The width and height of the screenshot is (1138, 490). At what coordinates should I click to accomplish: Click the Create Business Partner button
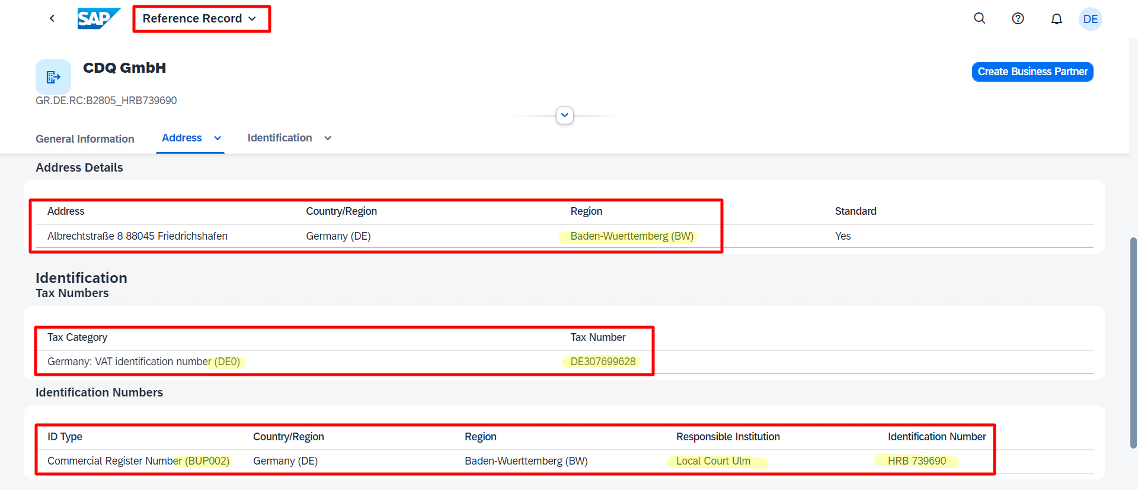point(1032,72)
